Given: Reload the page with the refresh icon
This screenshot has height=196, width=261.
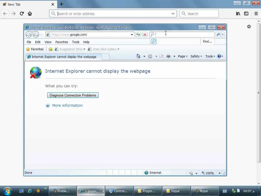Looking at the screenshot, I should 22,14.
